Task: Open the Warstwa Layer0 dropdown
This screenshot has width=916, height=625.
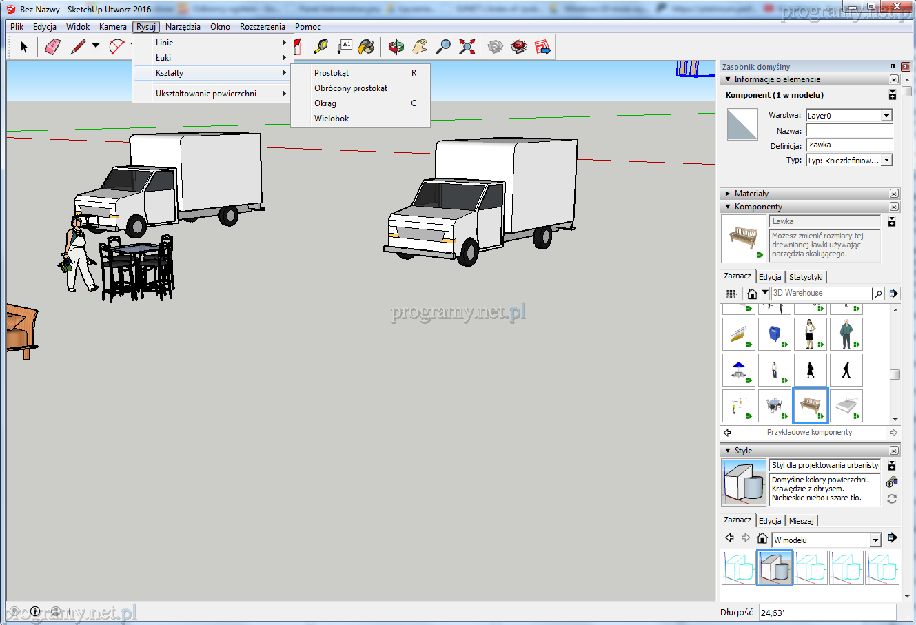Action: point(886,116)
